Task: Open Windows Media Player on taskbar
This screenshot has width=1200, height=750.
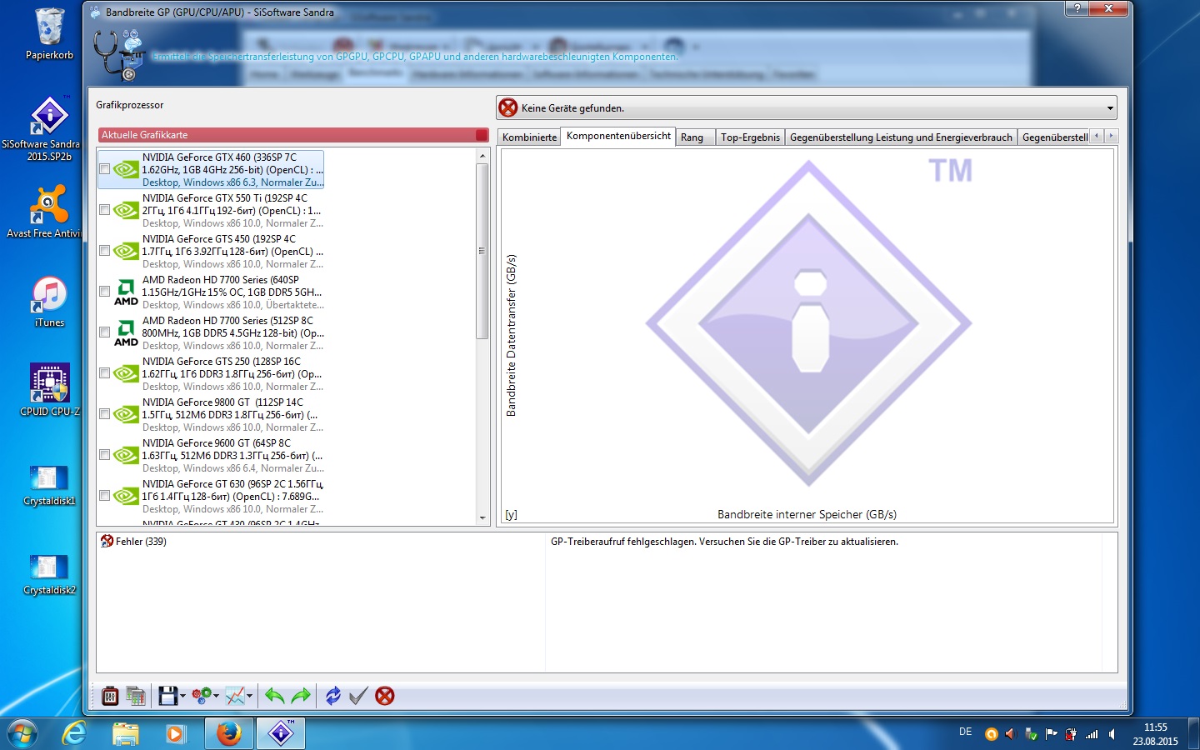Action: click(x=176, y=733)
